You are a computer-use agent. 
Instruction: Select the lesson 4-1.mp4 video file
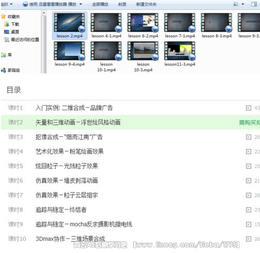click(x=106, y=26)
